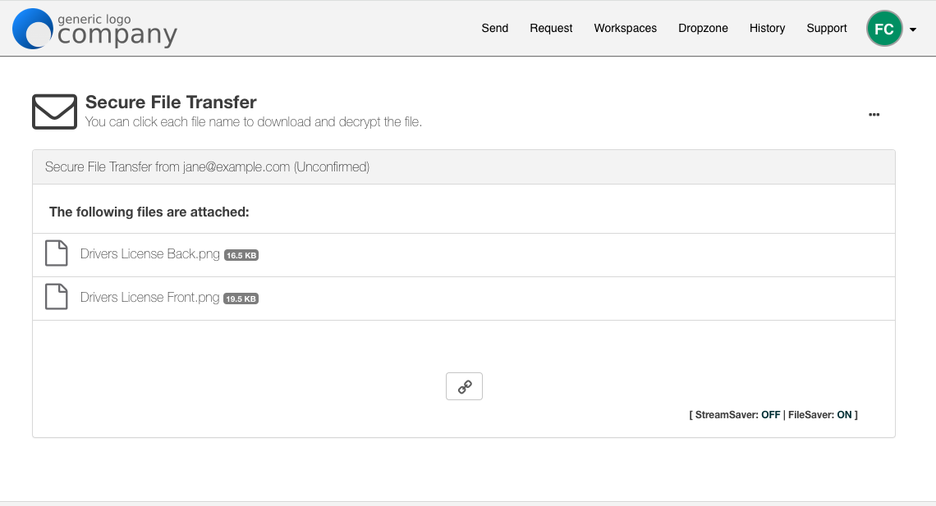View the History page
The width and height of the screenshot is (936, 506).
click(x=767, y=28)
